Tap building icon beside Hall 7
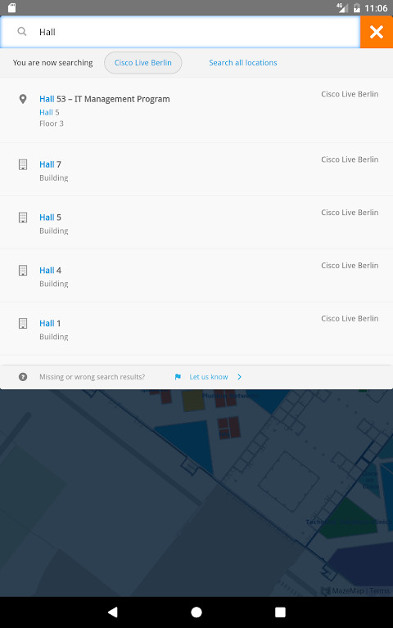The image size is (393, 628). [x=23, y=164]
